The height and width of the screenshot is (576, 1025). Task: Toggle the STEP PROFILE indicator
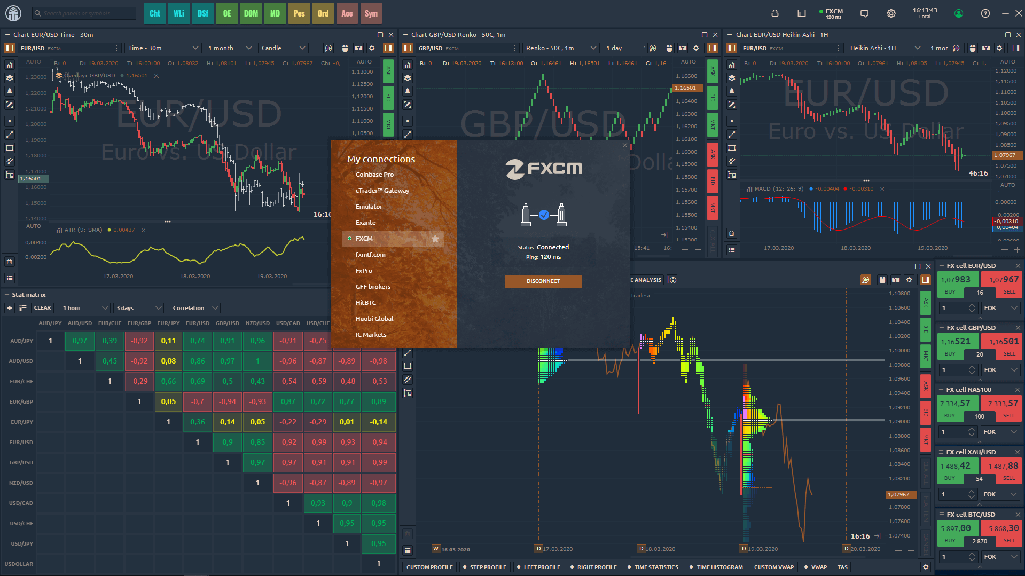(x=485, y=567)
